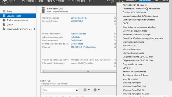Open Iniciador iSCSI
The width and height of the screenshot is (172, 97).
click(129, 46)
